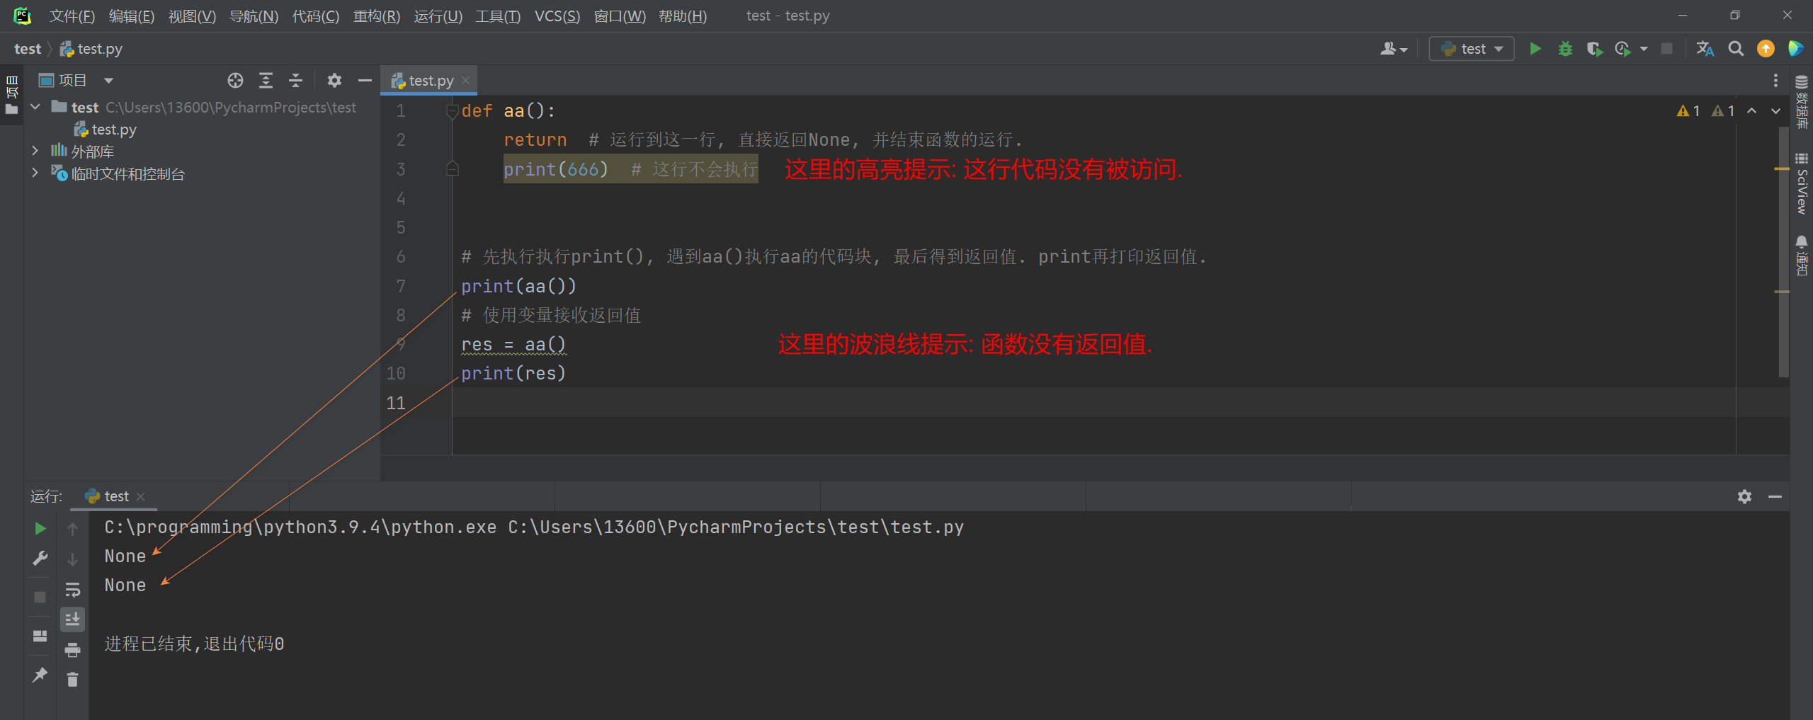Click the editor vertical scrollbar
The height and width of the screenshot is (720, 1813).
click(x=1783, y=251)
